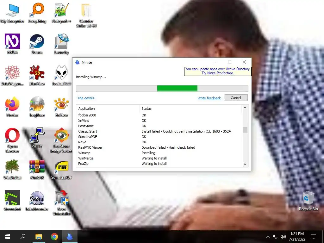
Task: Select the WinMerge row in details list
Action: [x=159, y=158]
